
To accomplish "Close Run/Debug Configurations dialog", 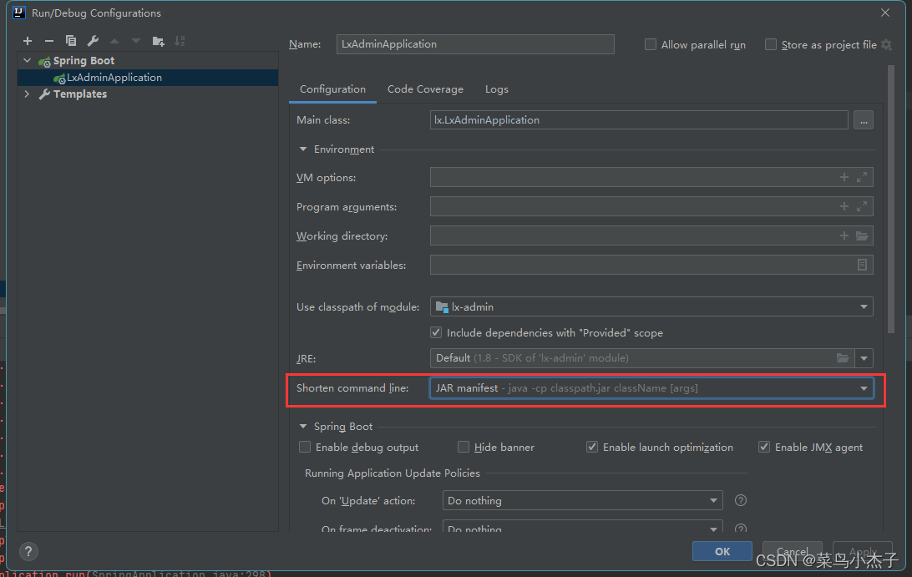I will click(885, 13).
